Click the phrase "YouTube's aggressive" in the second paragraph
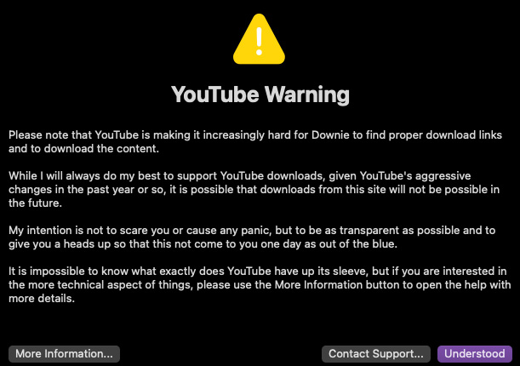 (x=415, y=175)
